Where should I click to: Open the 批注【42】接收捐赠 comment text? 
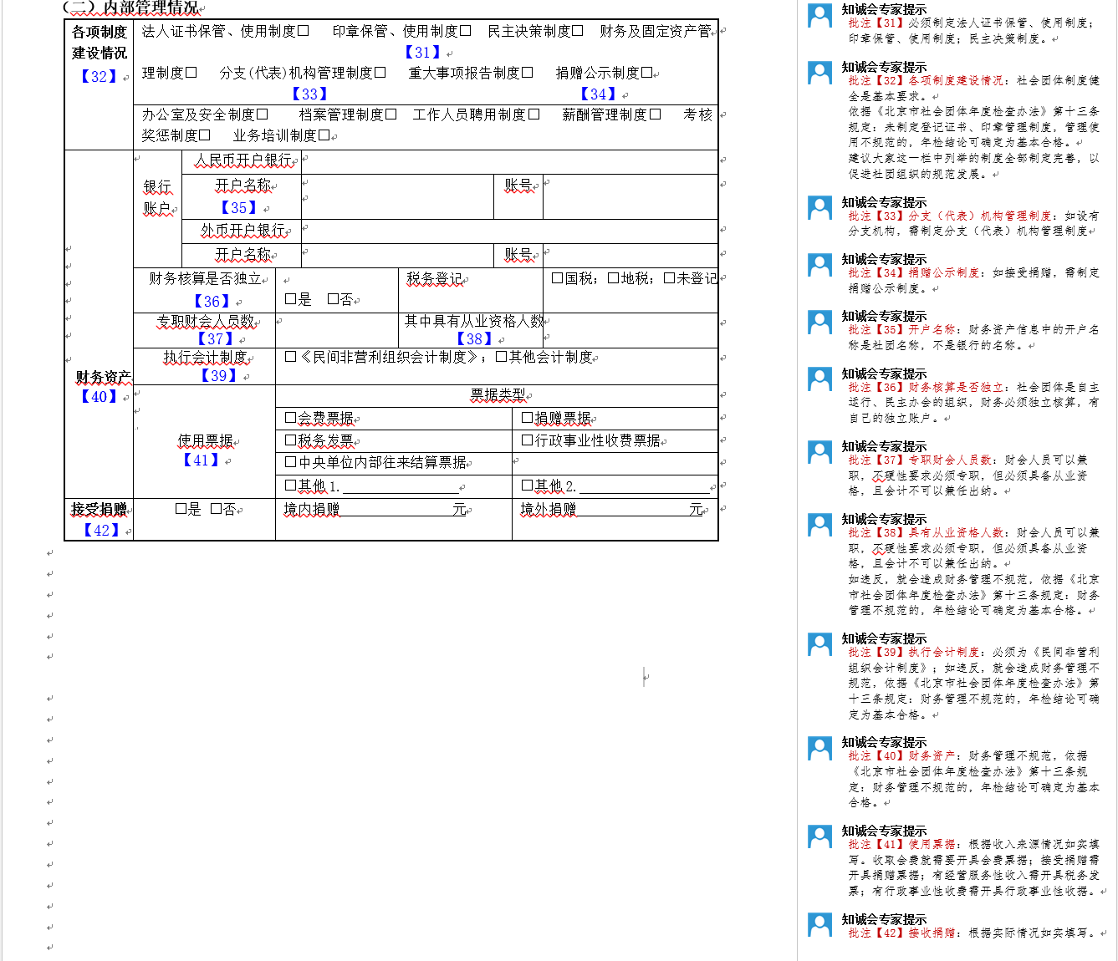click(971, 933)
